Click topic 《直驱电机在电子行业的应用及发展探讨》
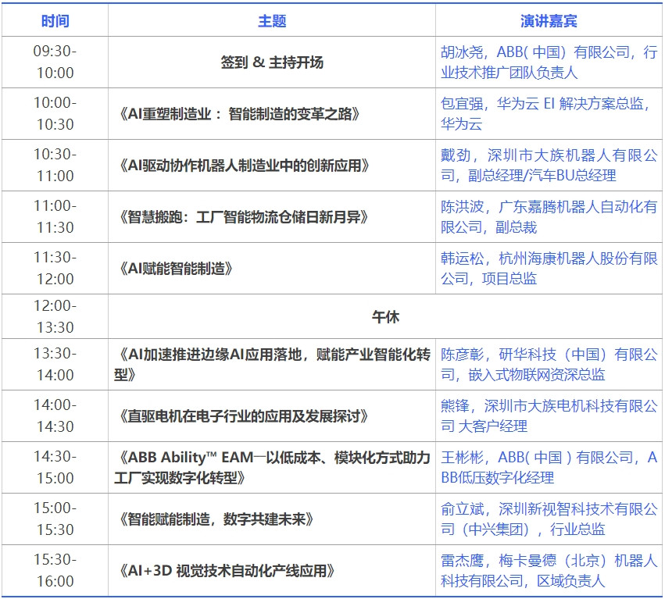 (x=272, y=416)
